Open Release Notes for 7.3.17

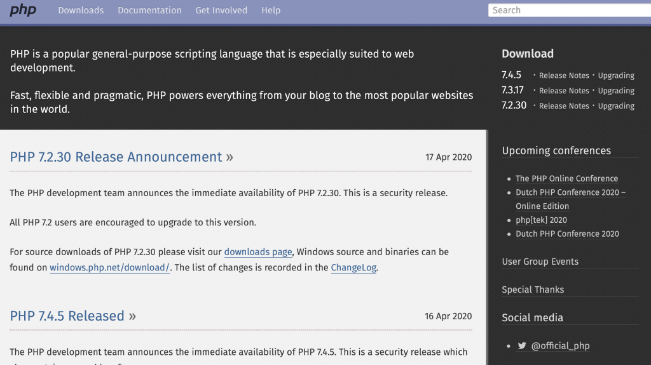564,90
